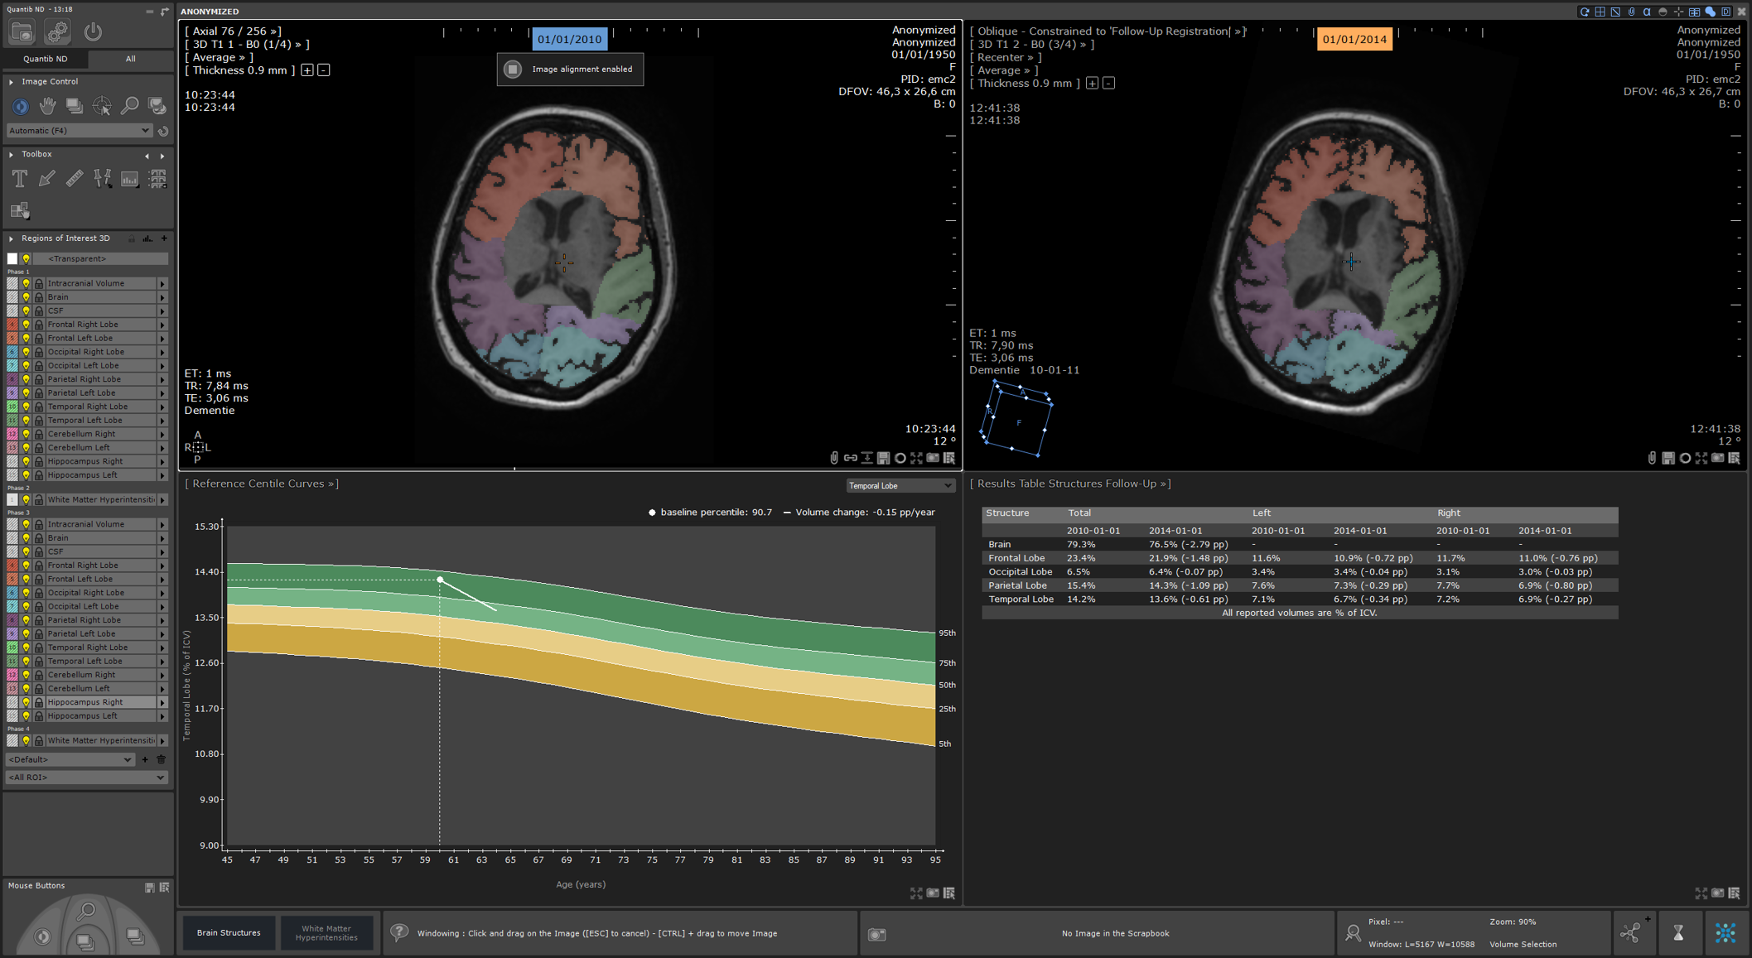The image size is (1752, 958).
Task: Open the camera snapshot tool below the left viewport
Action: [x=934, y=457]
